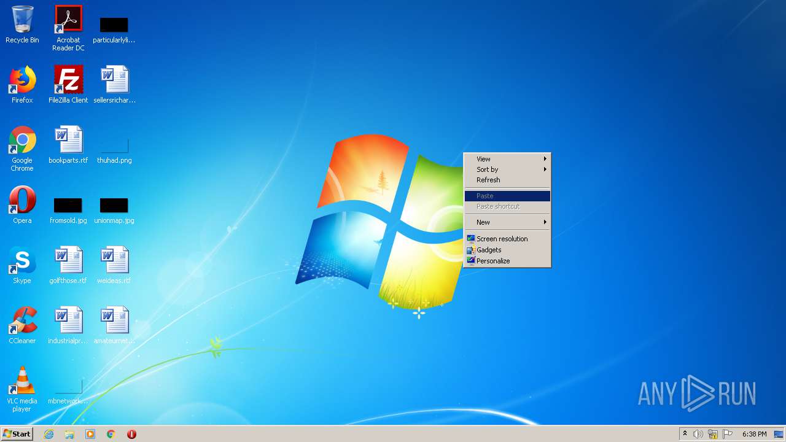Select the Opera desktop shortcut
This screenshot has height=442, width=786.
tap(22, 205)
